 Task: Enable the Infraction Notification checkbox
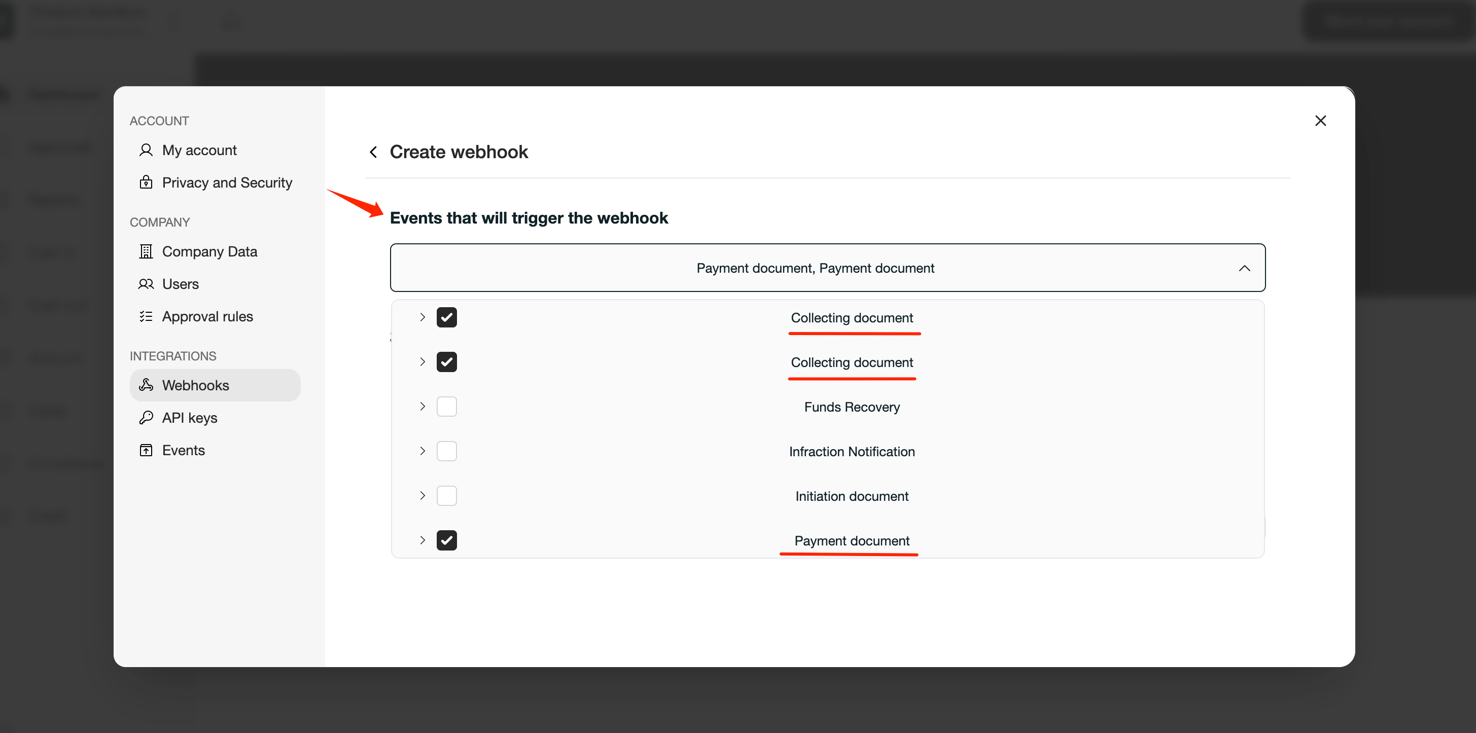[x=446, y=451]
